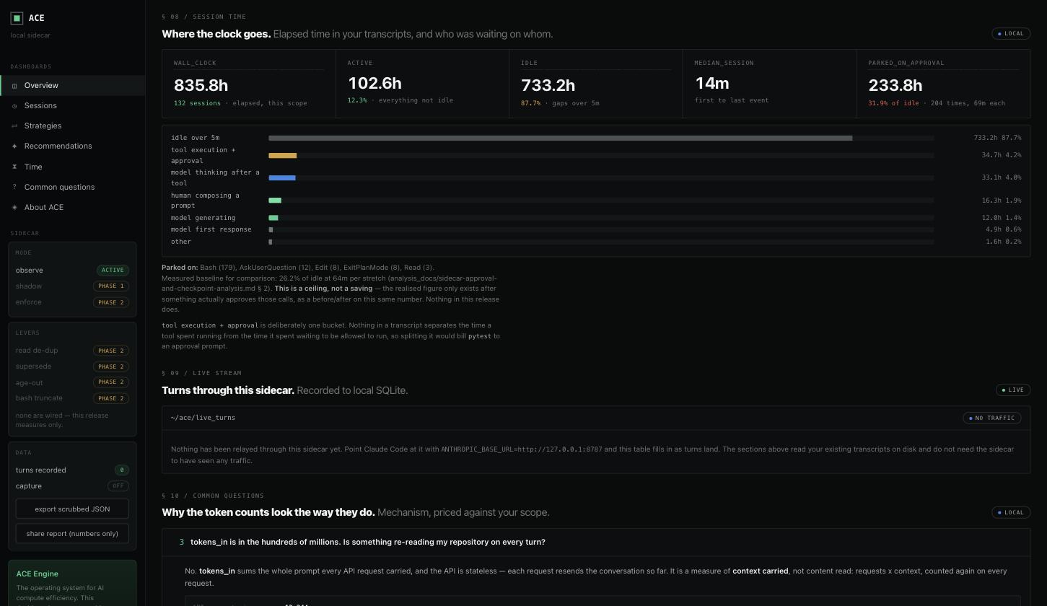Toggle the bash truncate lever

pos(72,398)
